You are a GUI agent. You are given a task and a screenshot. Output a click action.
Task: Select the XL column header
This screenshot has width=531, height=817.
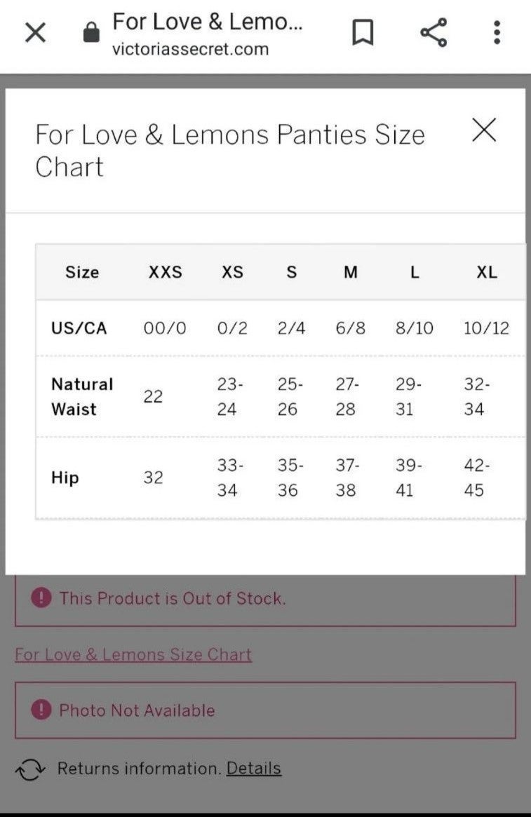[487, 272]
